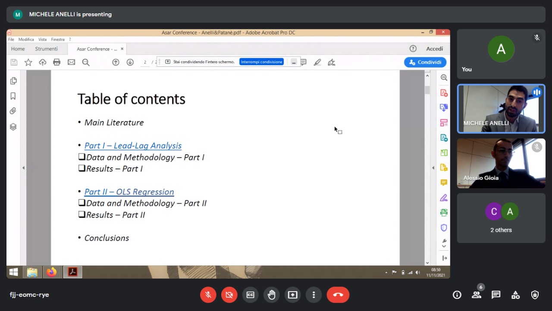Open the '2 others' participants tile
552x311 pixels.
pyautogui.click(x=501, y=218)
